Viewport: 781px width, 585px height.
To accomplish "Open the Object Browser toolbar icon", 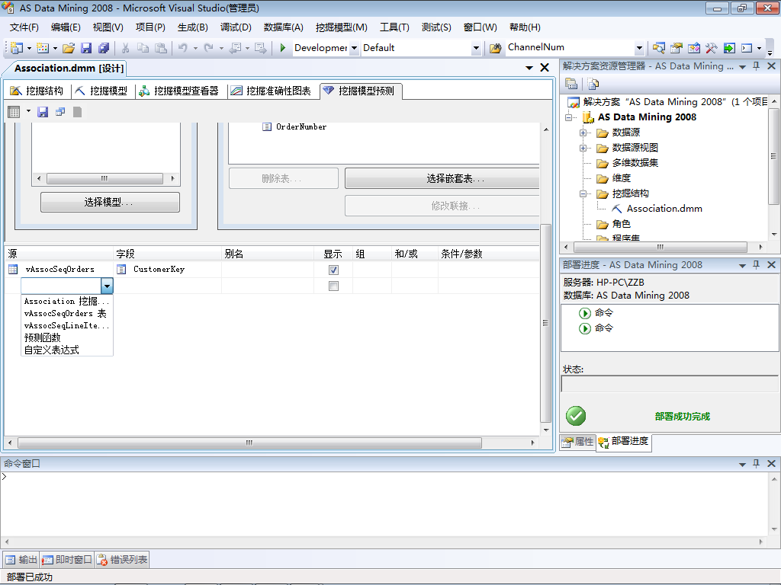I will click(694, 48).
